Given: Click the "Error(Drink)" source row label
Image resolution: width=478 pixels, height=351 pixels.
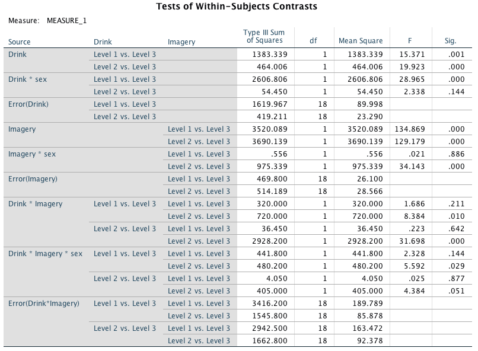Looking at the screenshot, I should [x=28, y=104].
